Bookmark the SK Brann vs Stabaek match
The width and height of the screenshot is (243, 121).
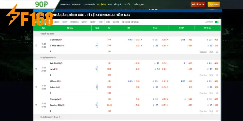tap(36, 87)
